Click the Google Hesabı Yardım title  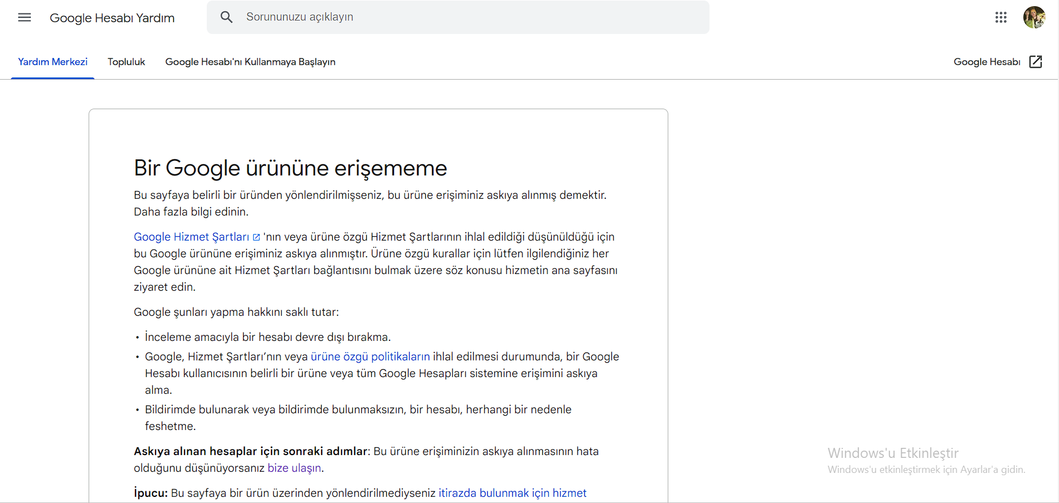click(112, 18)
